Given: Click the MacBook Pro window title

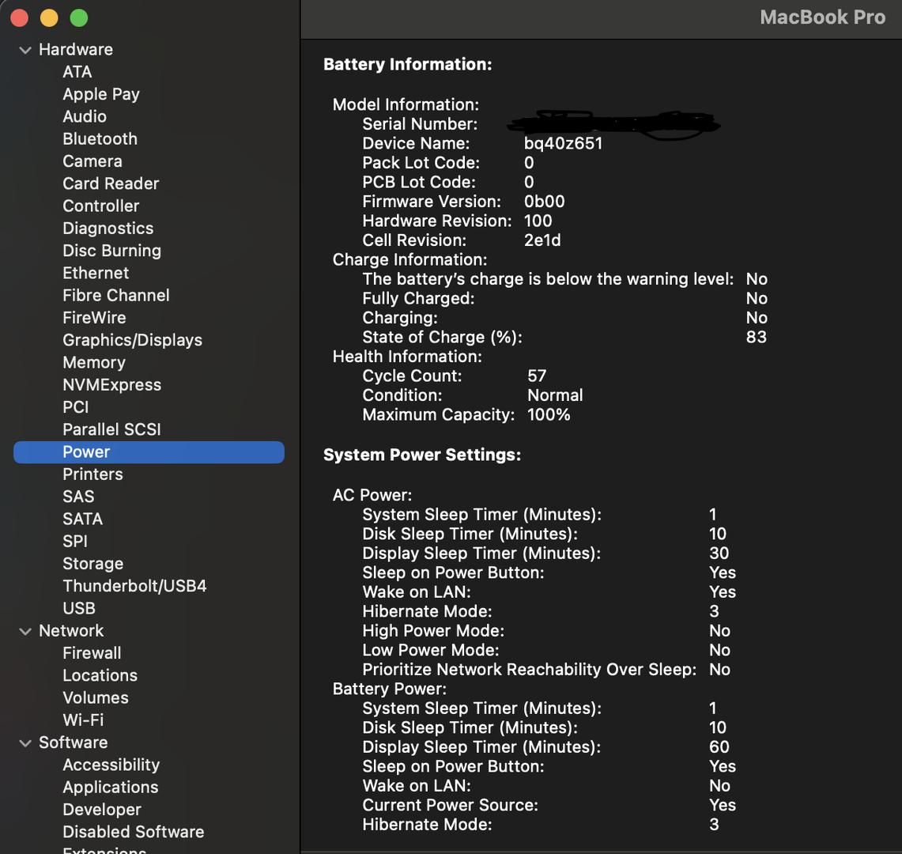Looking at the screenshot, I should 823,17.
